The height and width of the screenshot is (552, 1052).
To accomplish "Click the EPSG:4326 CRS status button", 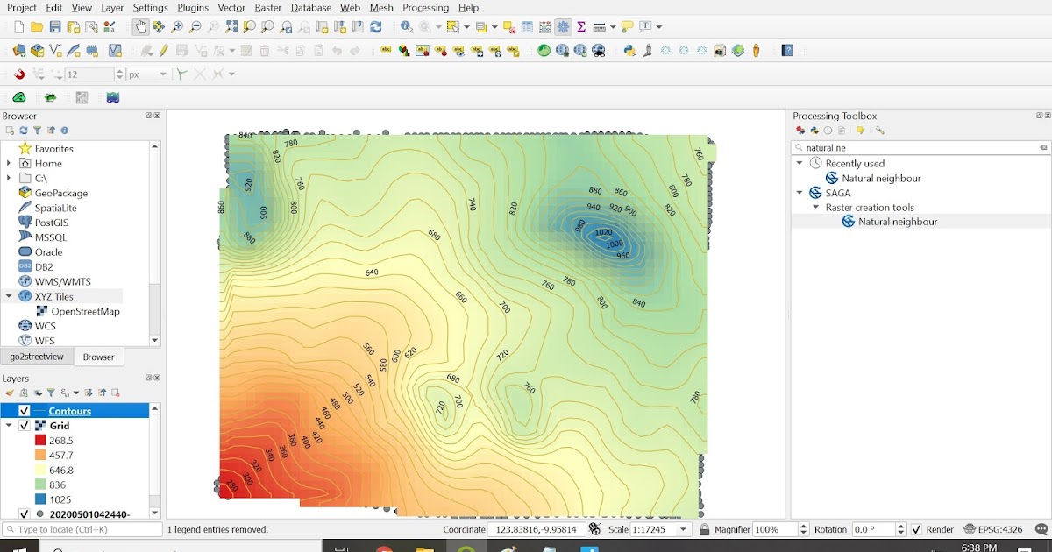I will 999,529.
